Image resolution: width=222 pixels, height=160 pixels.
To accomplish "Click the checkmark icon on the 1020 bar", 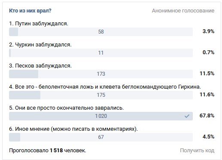I will (x=187, y=116).
